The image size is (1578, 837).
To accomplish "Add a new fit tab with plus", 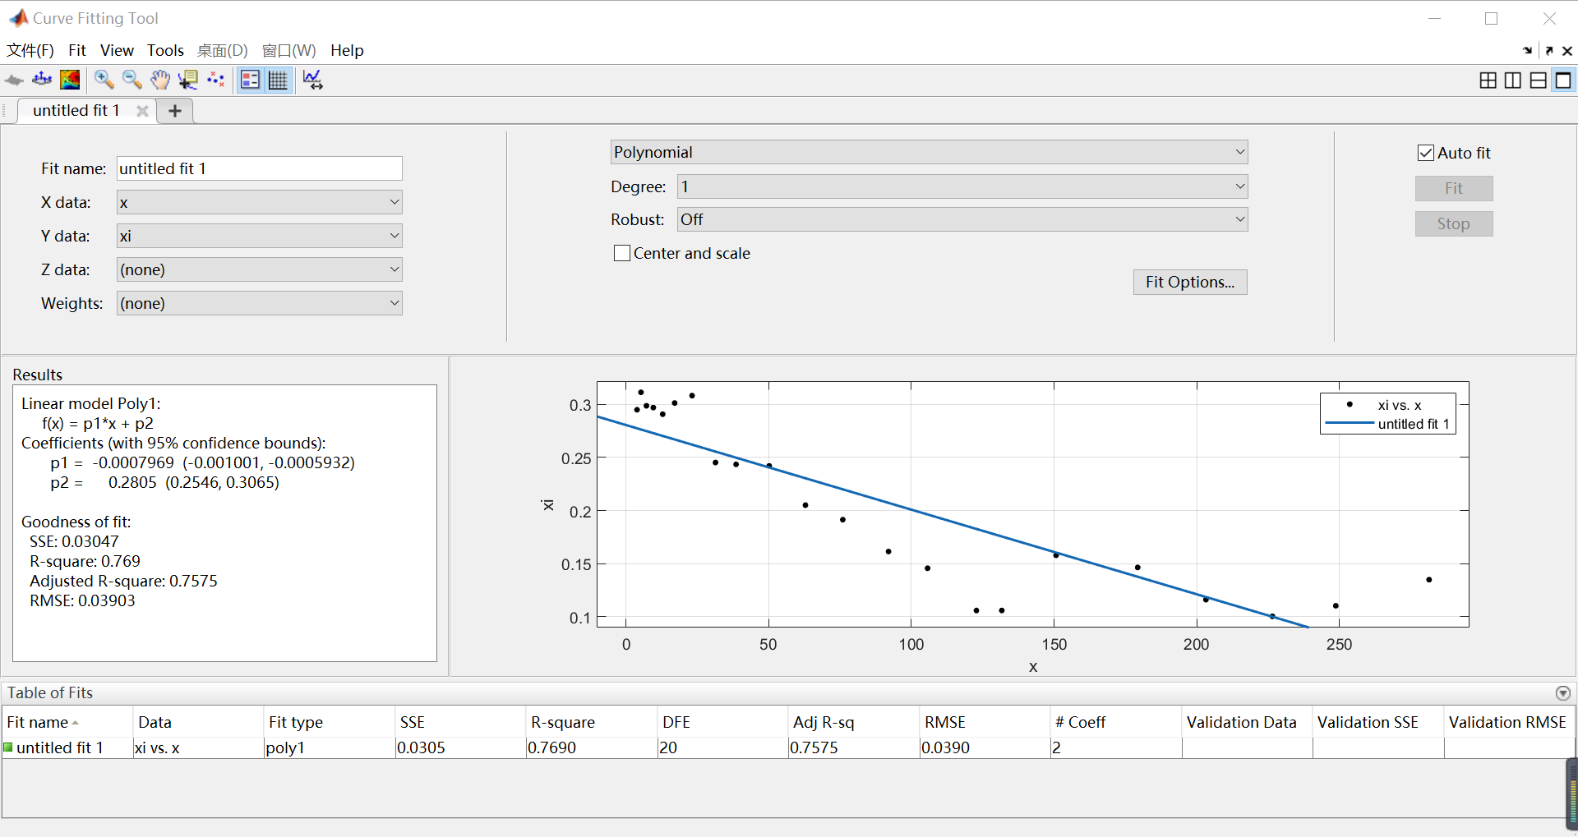I will click(175, 111).
